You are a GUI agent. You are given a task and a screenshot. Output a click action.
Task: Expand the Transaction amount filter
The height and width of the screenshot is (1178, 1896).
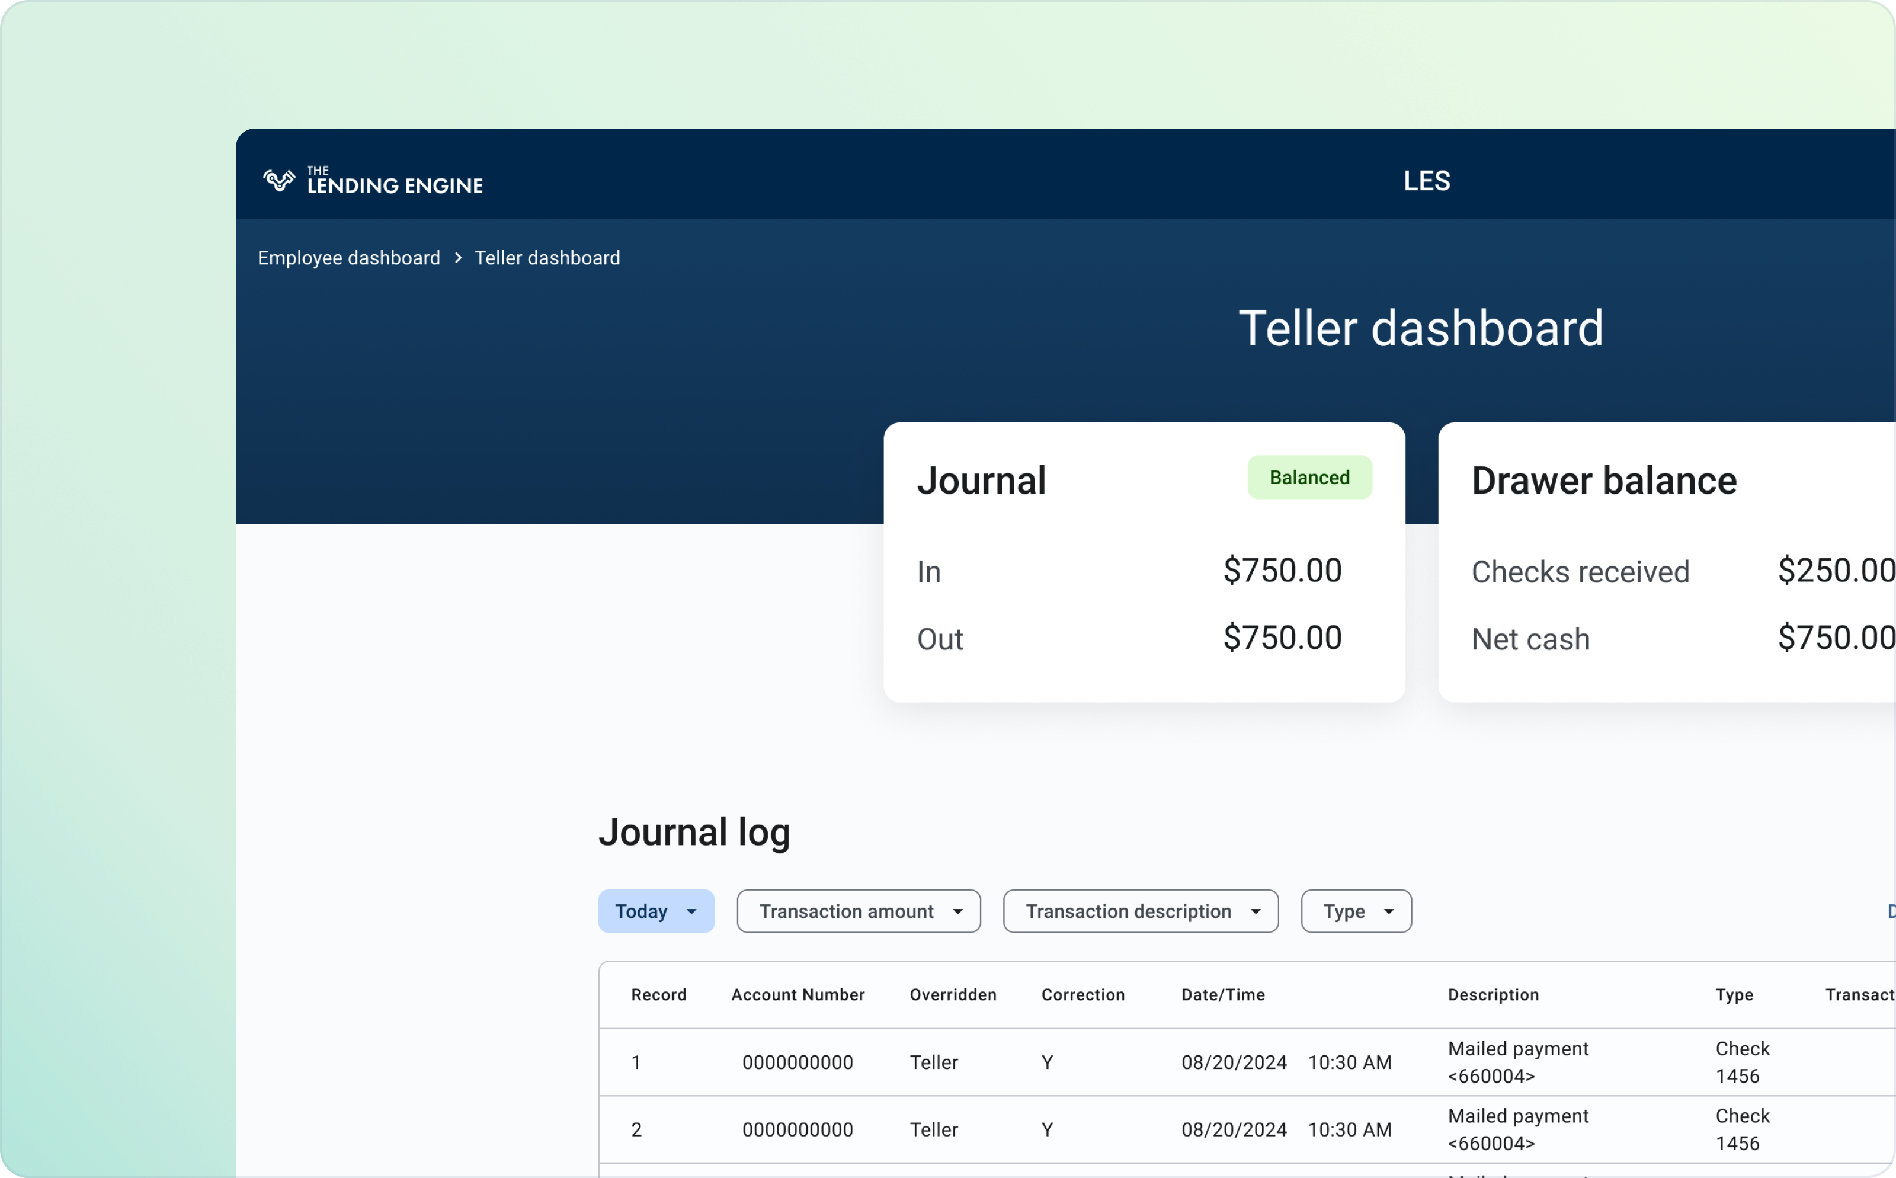(x=857, y=911)
